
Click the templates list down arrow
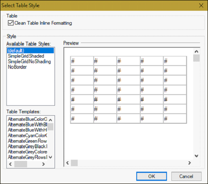point(51,157)
